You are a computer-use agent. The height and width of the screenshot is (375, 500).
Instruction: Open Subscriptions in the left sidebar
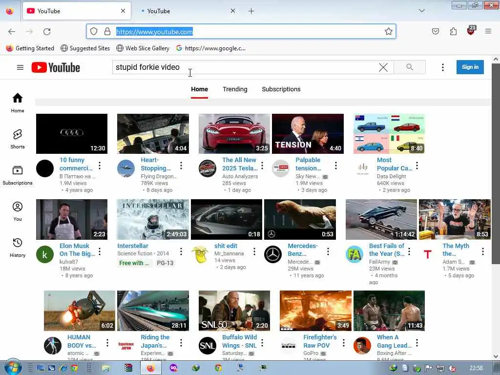pyautogui.click(x=18, y=175)
